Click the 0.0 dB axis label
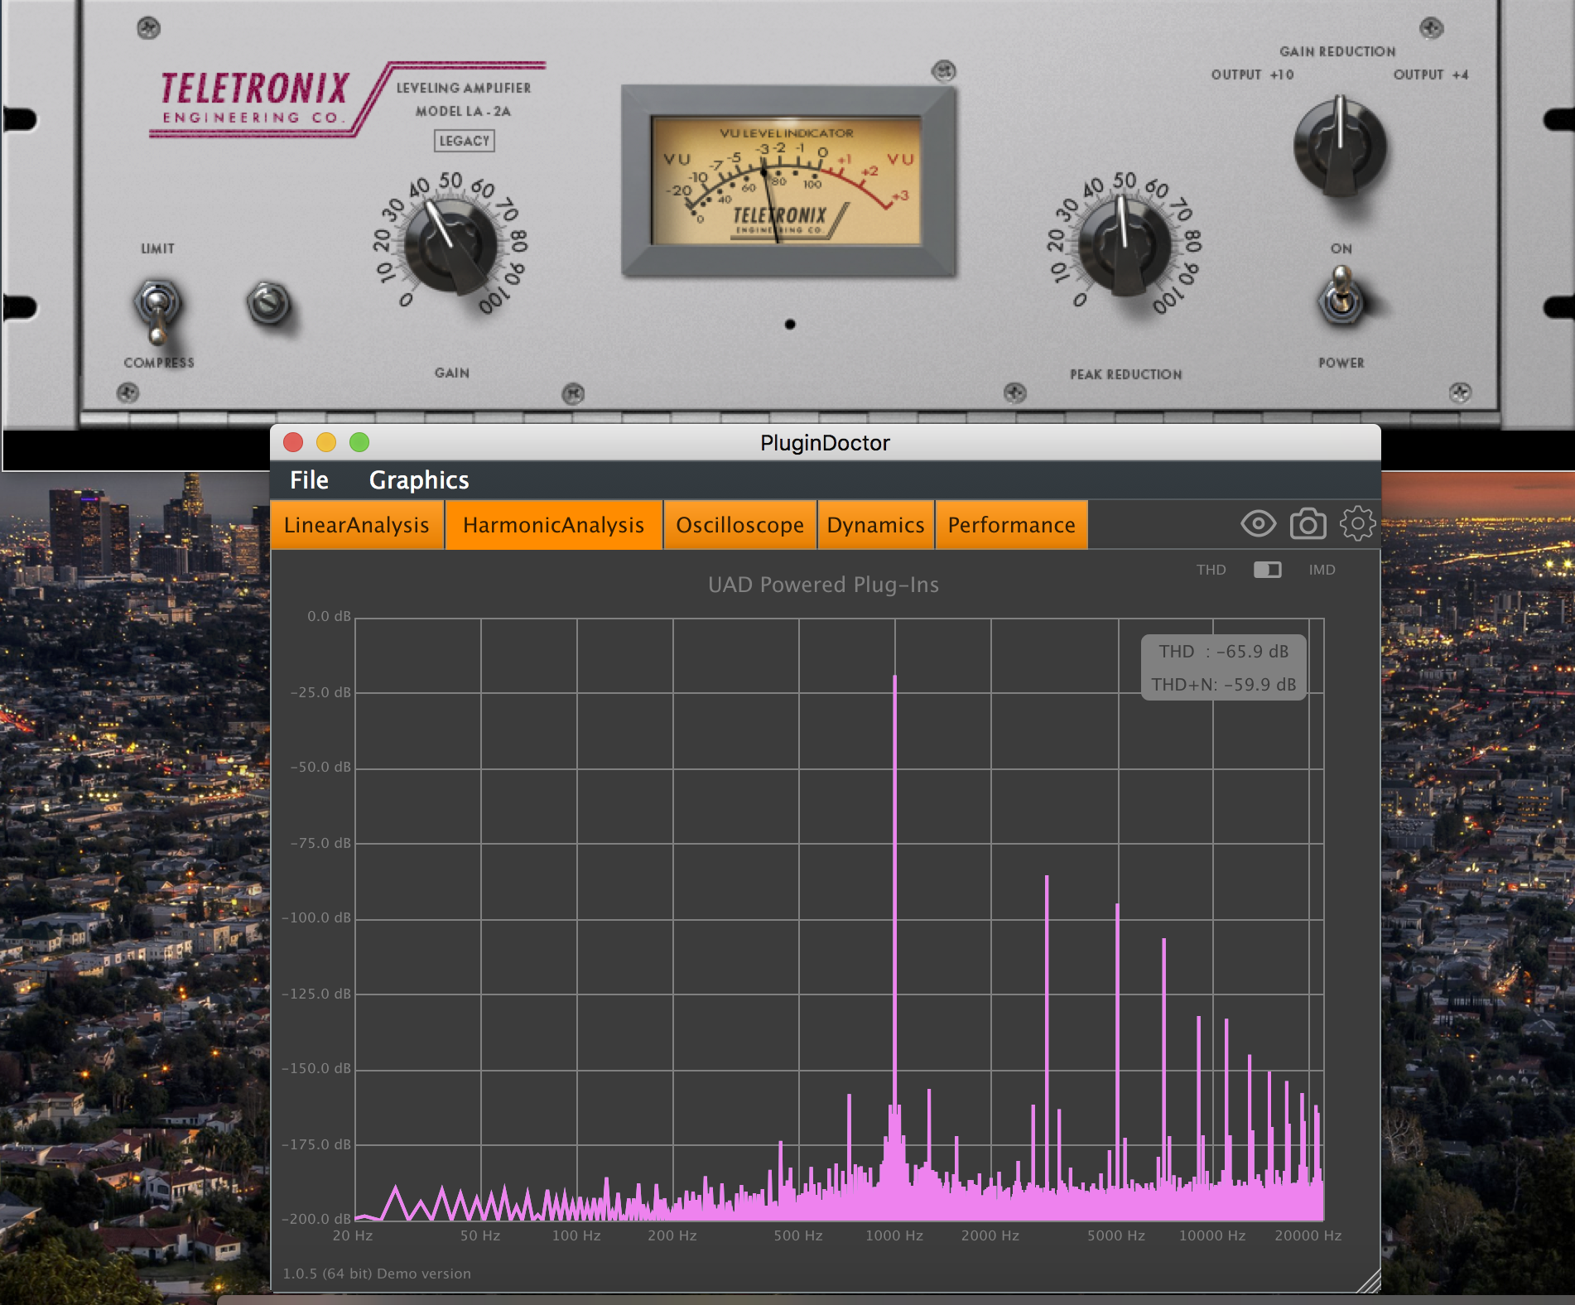Image resolution: width=1575 pixels, height=1305 pixels. pos(330,616)
